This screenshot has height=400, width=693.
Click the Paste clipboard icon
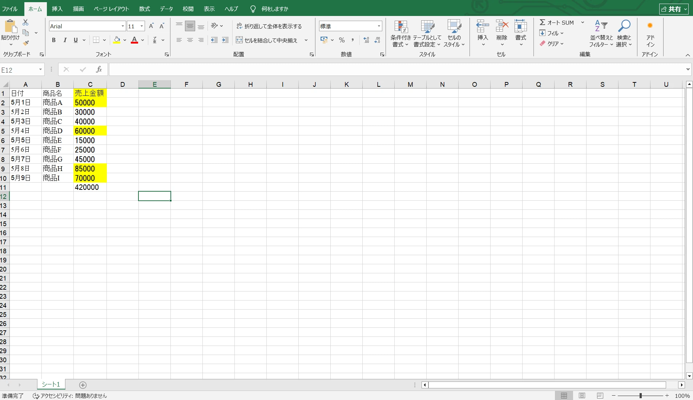11,26
